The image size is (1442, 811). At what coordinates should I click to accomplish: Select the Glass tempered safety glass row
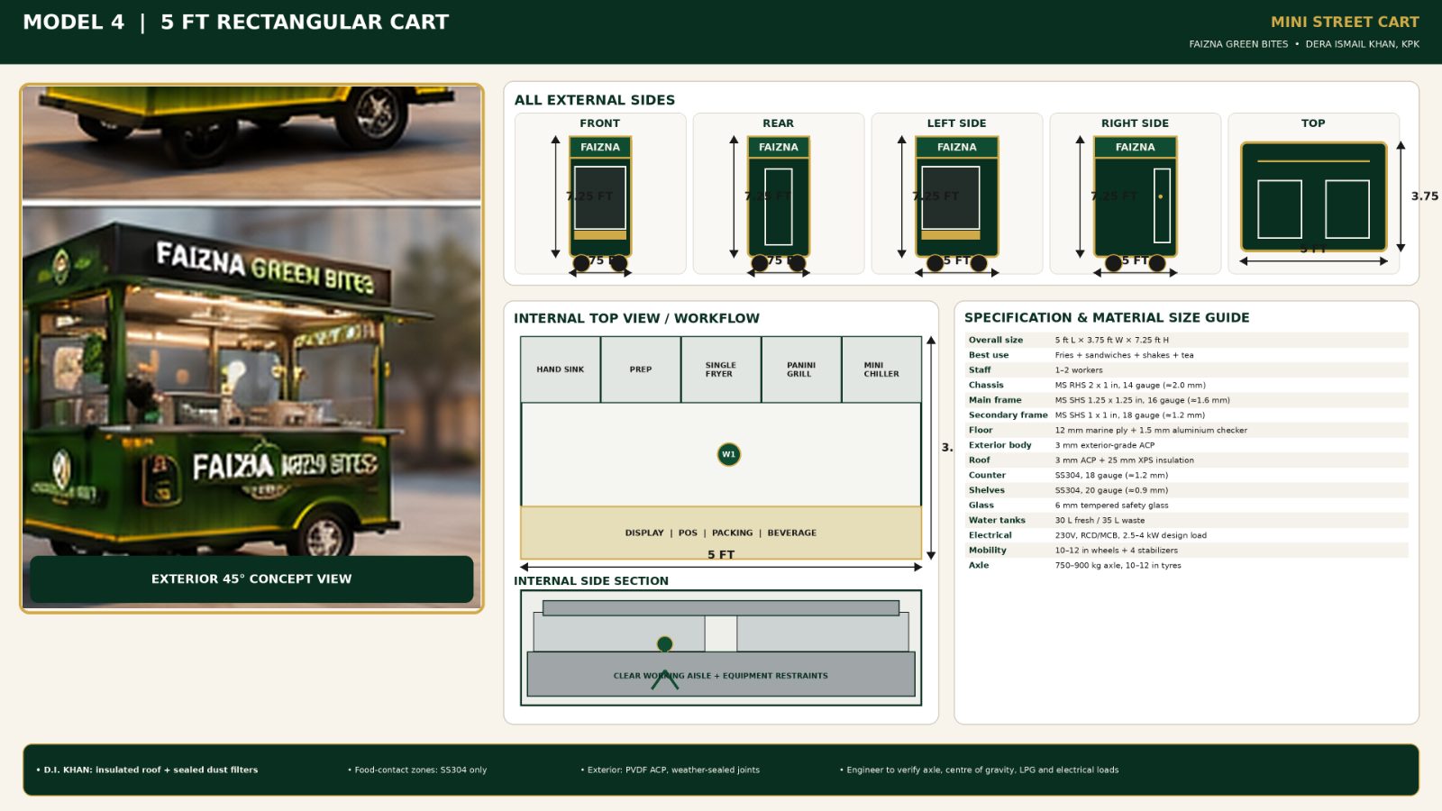tap(1186, 505)
